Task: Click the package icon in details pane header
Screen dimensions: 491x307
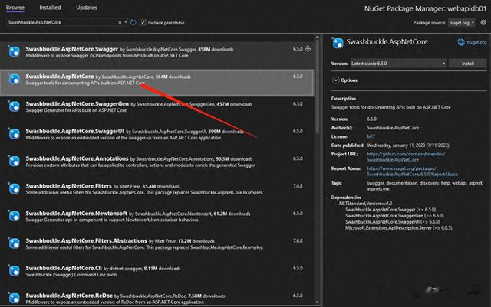Action: 338,43
